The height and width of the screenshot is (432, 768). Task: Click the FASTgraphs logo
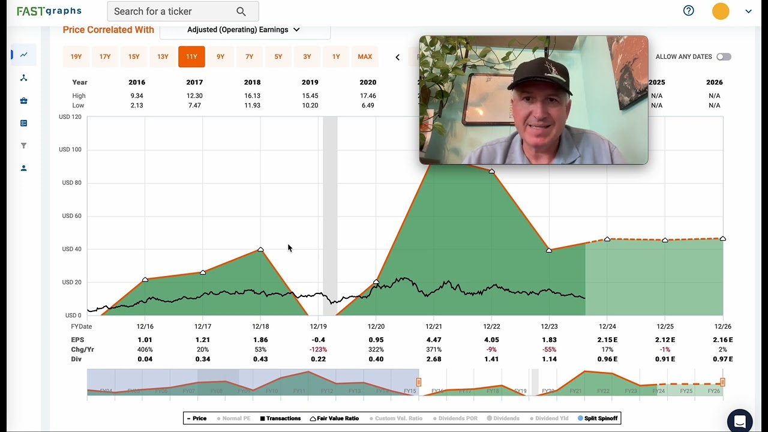pyautogui.click(x=49, y=11)
